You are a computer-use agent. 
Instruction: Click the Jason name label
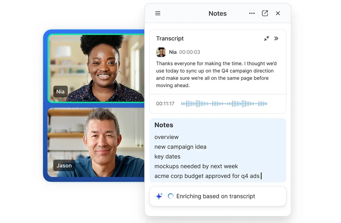[x=64, y=166]
